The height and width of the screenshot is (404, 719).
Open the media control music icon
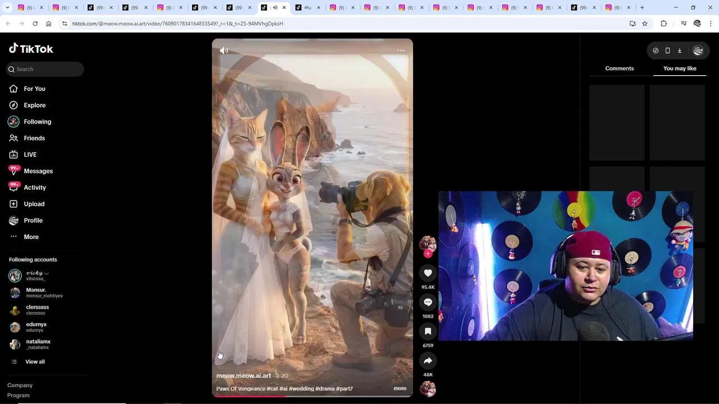click(x=684, y=24)
